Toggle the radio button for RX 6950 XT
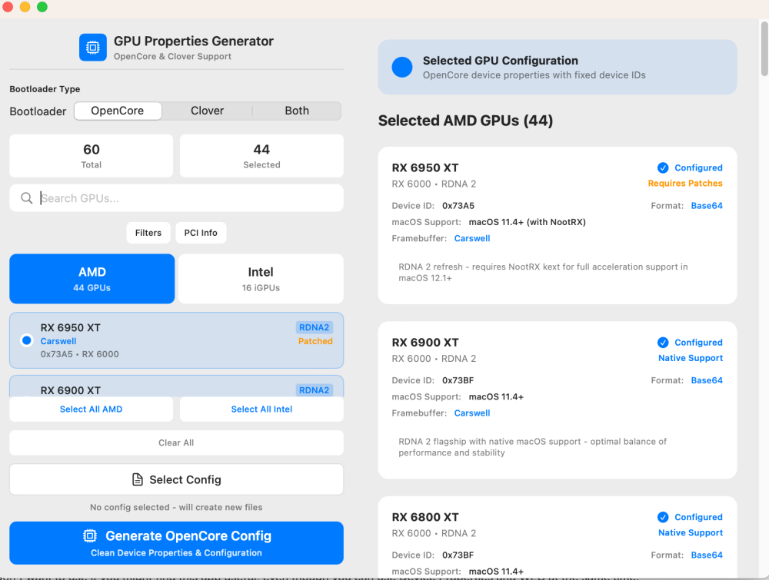Image resolution: width=769 pixels, height=580 pixels. (26, 340)
